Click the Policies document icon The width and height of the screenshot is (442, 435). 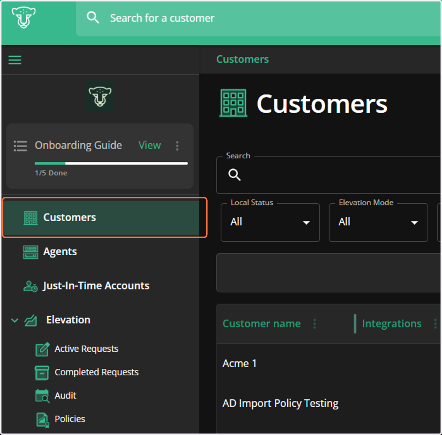[x=43, y=420]
